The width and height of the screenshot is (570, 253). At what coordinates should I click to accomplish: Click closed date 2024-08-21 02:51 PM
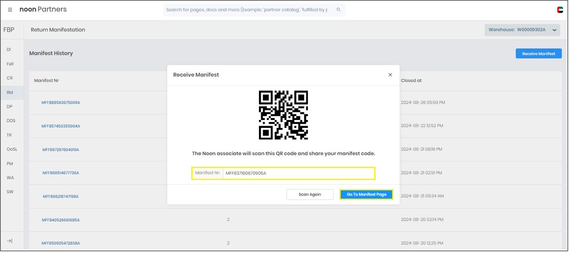click(422, 172)
